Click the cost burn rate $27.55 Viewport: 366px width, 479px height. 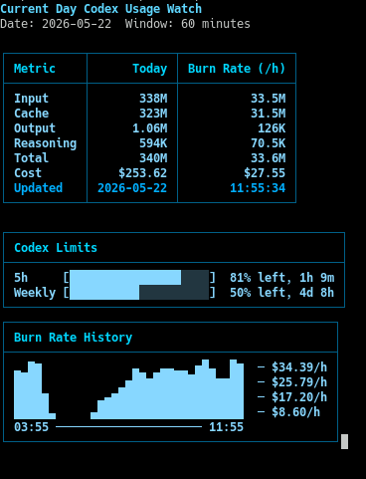pos(265,173)
